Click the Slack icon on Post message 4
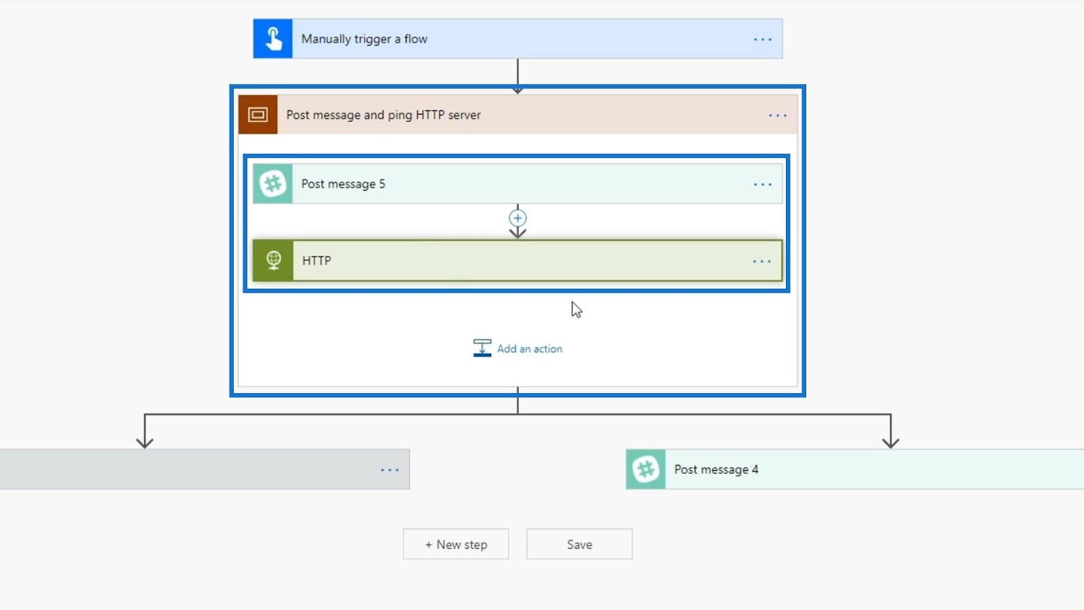Viewport: 1084px width, 610px height. (x=646, y=469)
